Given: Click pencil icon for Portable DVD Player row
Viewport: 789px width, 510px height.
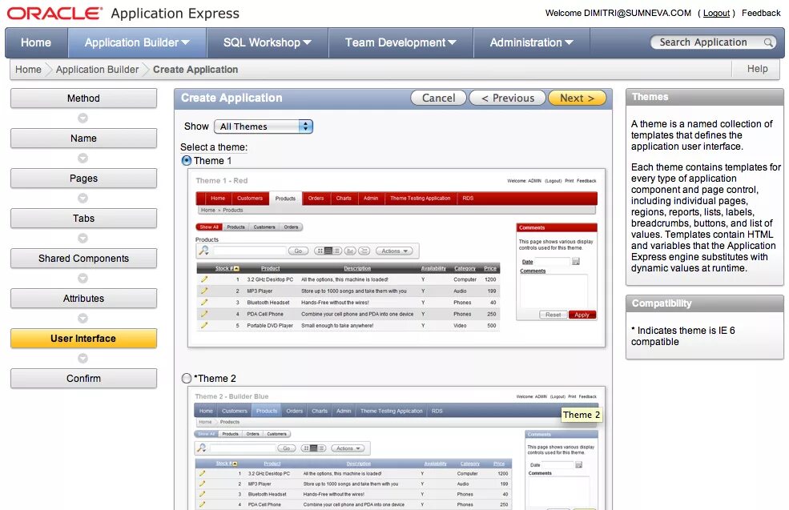Looking at the screenshot, I should (203, 325).
